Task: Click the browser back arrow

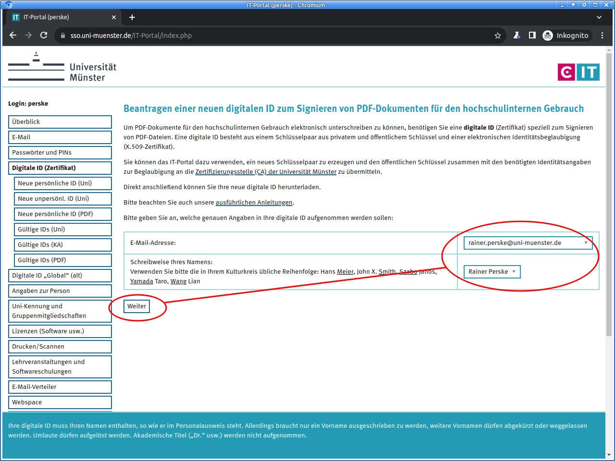Action: pyautogui.click(x=13, y=35)
